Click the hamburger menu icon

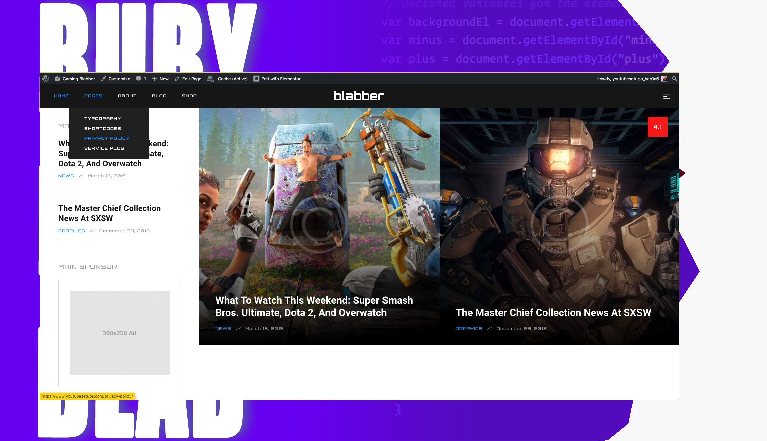click(667, 97)
